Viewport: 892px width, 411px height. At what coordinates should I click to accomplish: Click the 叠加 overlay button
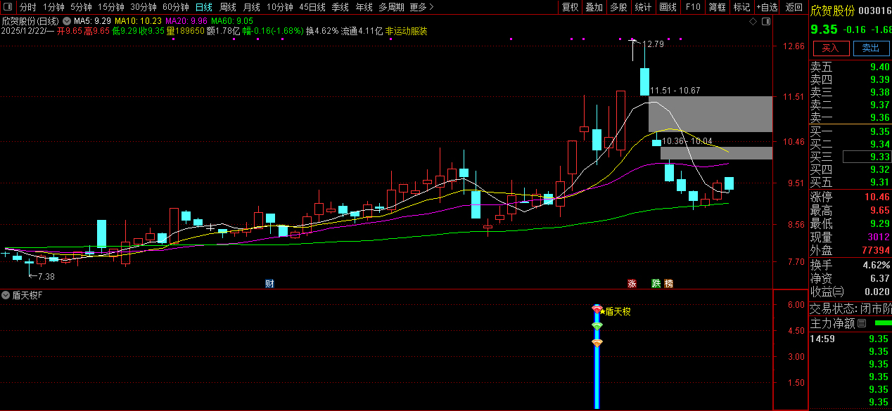[x=594, y=7]
